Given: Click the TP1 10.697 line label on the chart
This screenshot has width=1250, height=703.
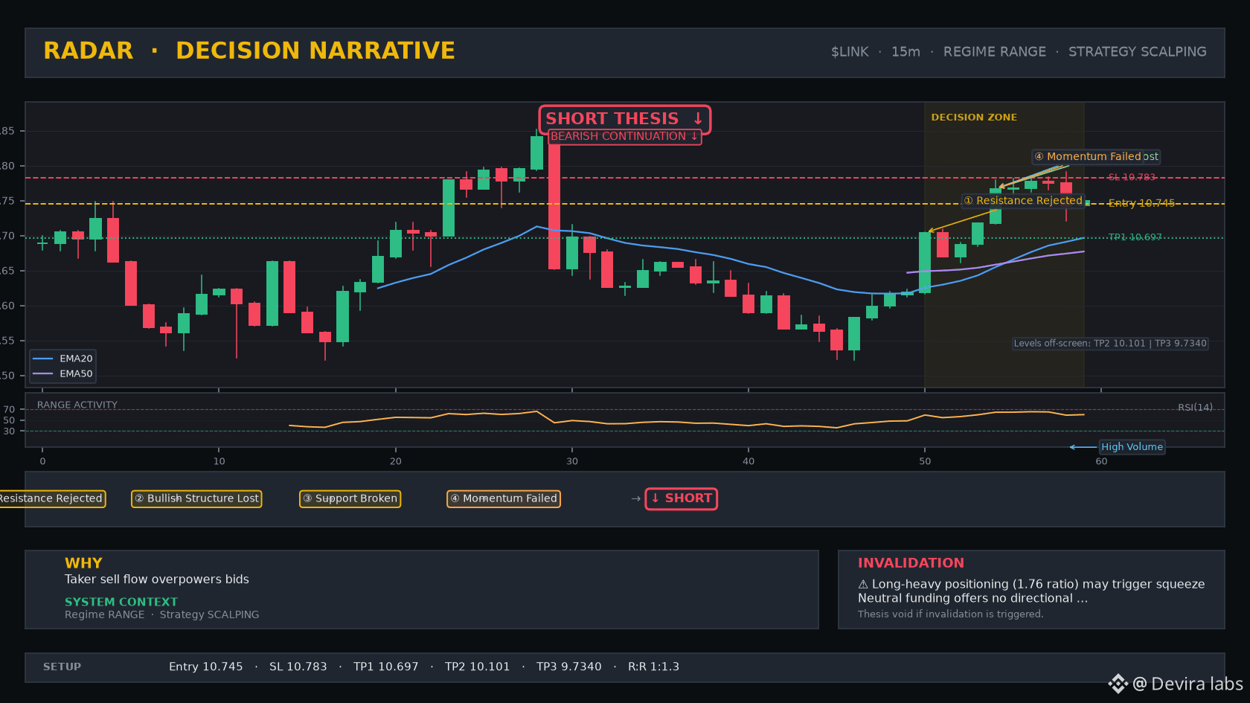Looking at the screenshot, I should [1135, 237].
